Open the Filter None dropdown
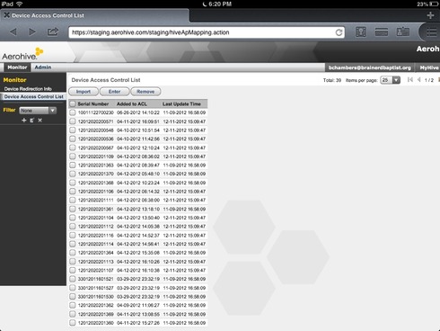This screenshot has width=440, height=331. (38, 111)
